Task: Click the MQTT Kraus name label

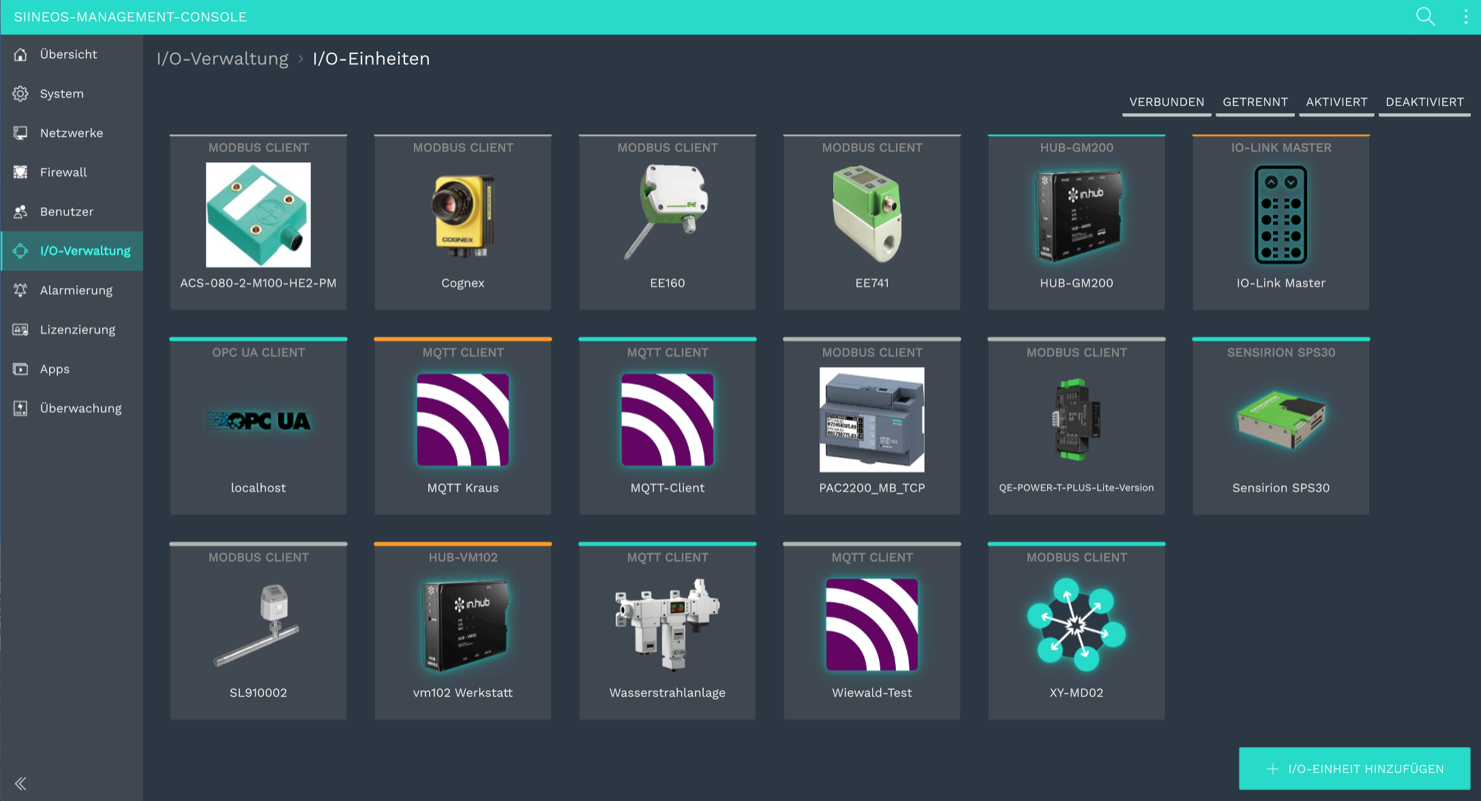Action: point(463,488)
